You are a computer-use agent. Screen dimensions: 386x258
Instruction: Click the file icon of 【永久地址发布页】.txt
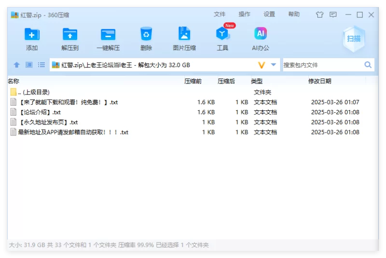pos(14,122)
